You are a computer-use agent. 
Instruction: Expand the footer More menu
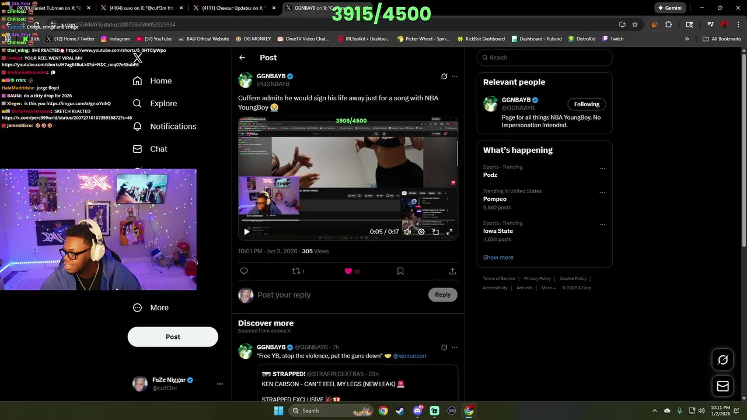point(549,288)
